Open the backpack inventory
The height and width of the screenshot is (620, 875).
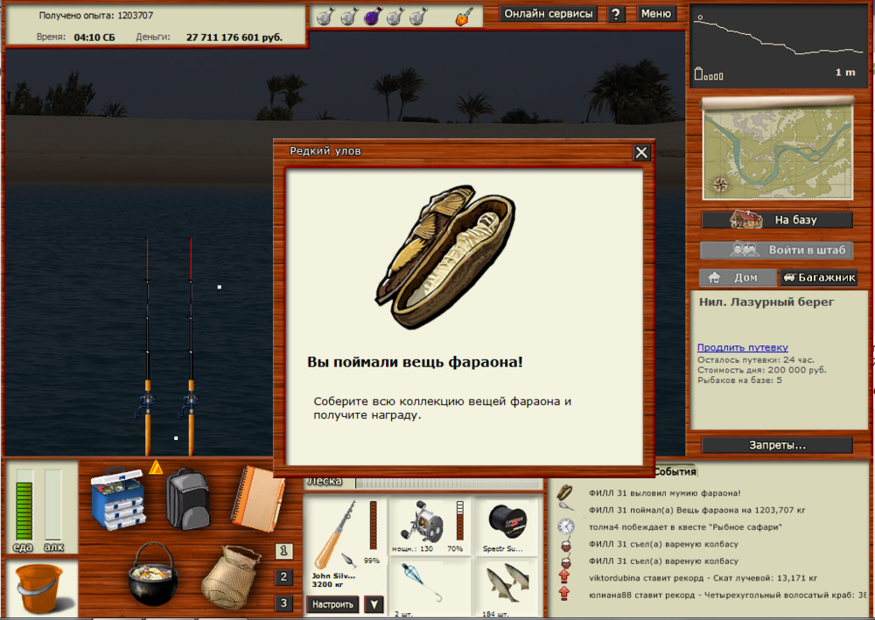(187, 499)
